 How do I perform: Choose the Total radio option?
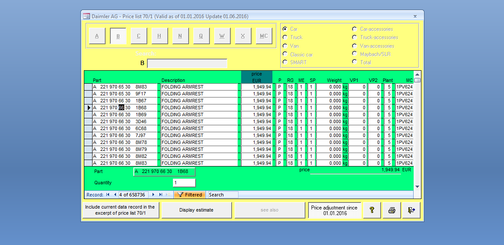click(x=355, y=62)
